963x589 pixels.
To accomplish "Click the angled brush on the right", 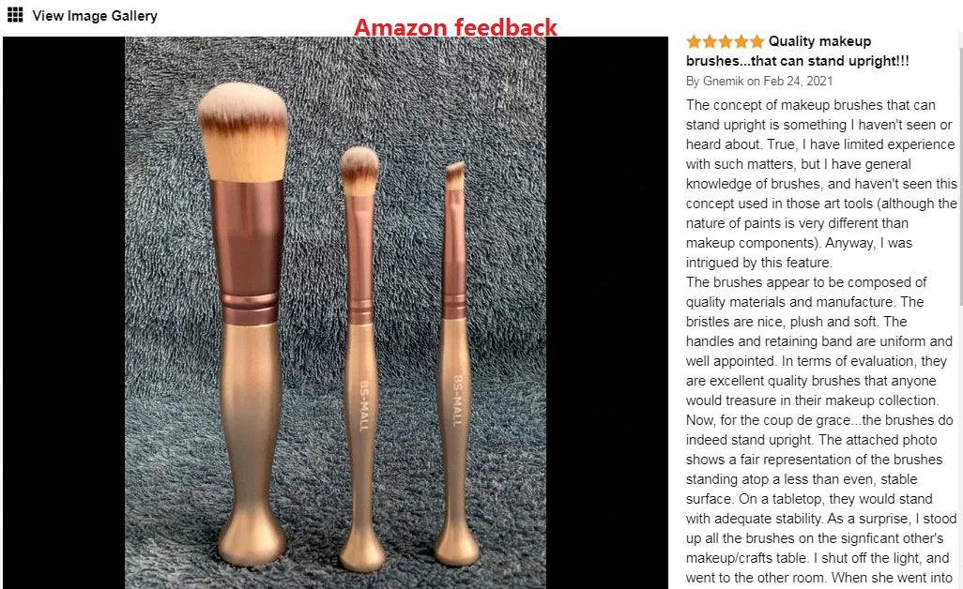I will tap(455, 363).
